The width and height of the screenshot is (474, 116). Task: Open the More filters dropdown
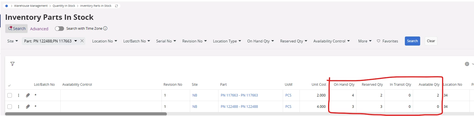coord(365,41)
